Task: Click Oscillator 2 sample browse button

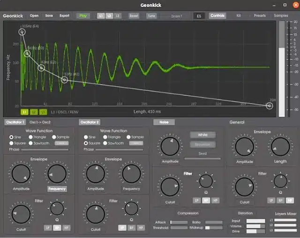Action: pyautogui.click(x=136, y=143)
